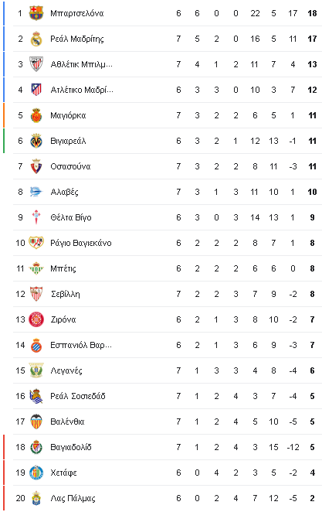The height and width of the screenshot is (512, 322).
Task: Click the Villarreal yellow crest
Action: pos(36,141)
